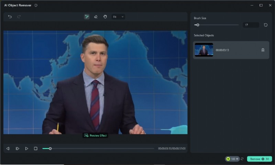Select the Eraser tool

point(96,17)
